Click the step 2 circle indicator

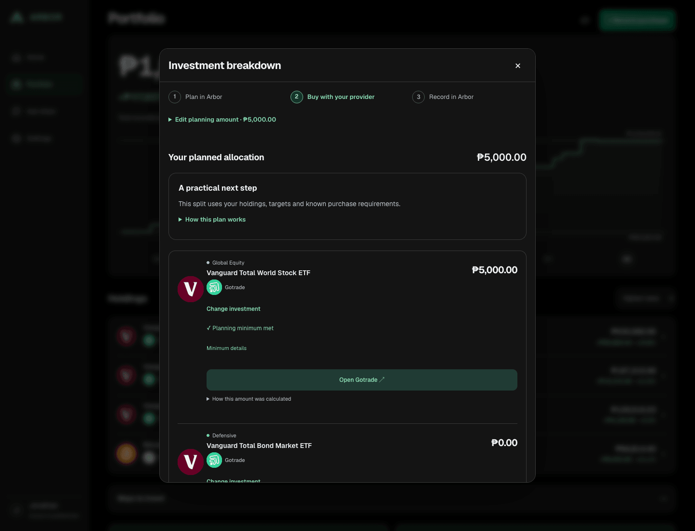pos(297,97)
